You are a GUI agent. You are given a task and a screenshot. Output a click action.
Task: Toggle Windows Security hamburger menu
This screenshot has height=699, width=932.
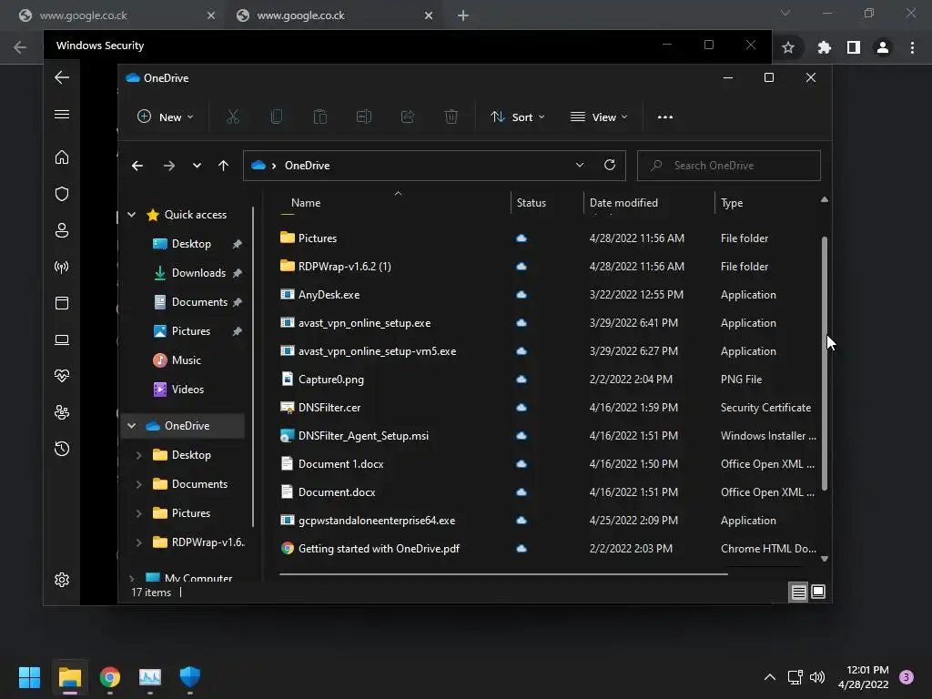point(62,114)
